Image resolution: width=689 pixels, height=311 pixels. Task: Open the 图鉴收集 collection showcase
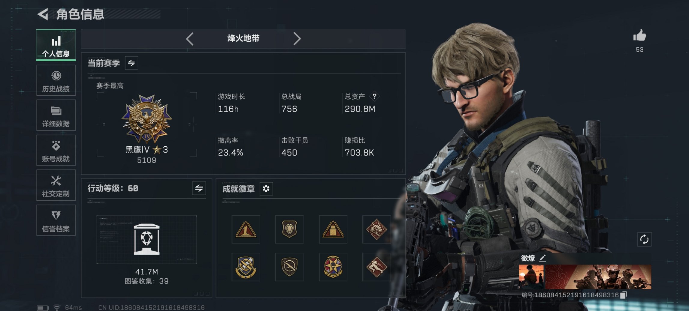click(x=147, y=239)
